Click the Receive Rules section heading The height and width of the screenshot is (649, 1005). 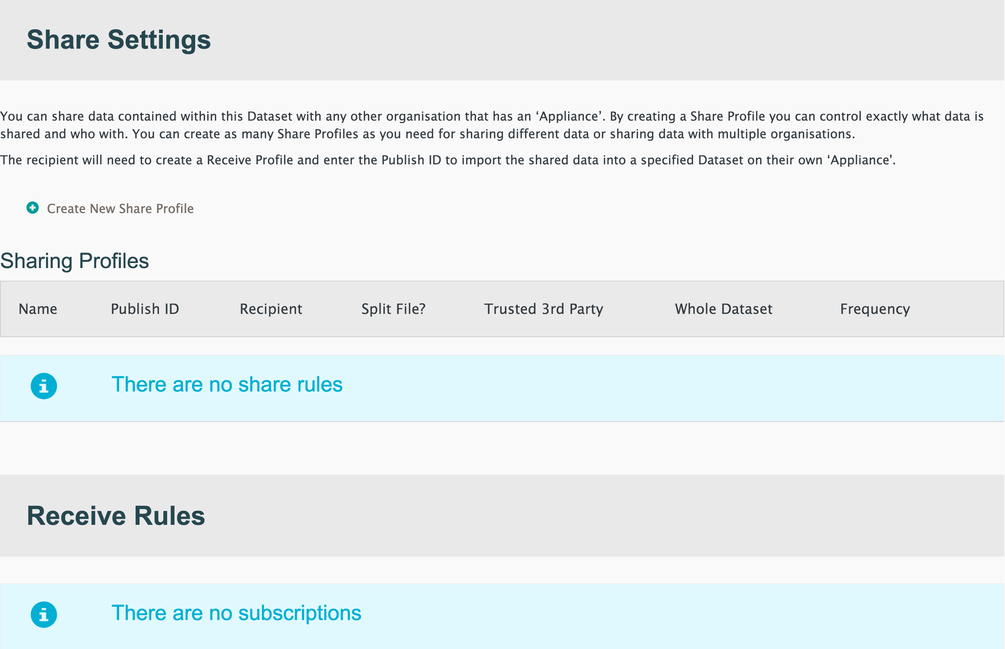(x=116, y=516)
